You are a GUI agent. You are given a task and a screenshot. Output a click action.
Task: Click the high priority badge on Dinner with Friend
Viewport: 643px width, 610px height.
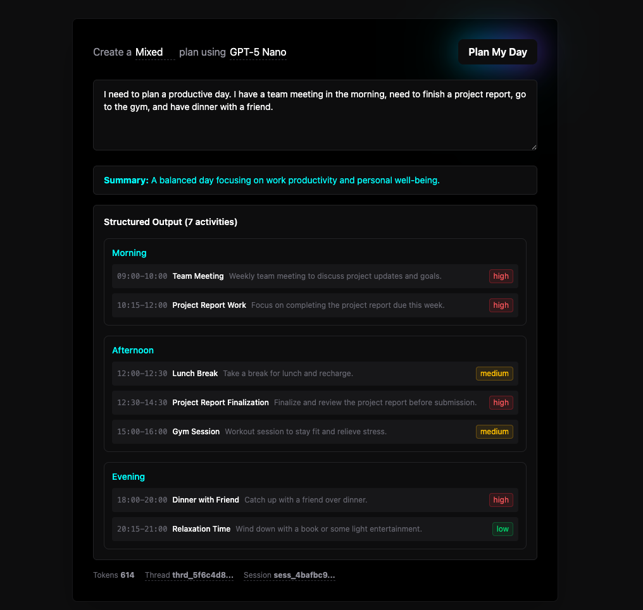[501, 499]
